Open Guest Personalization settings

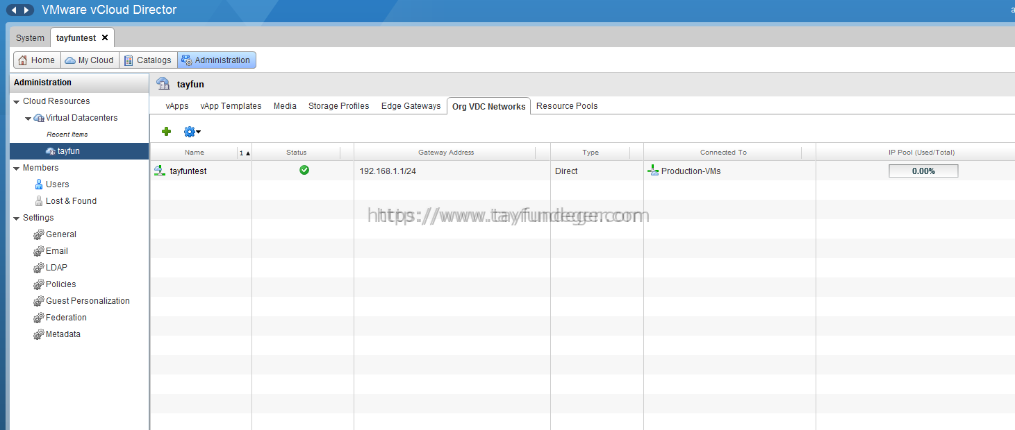88,301
